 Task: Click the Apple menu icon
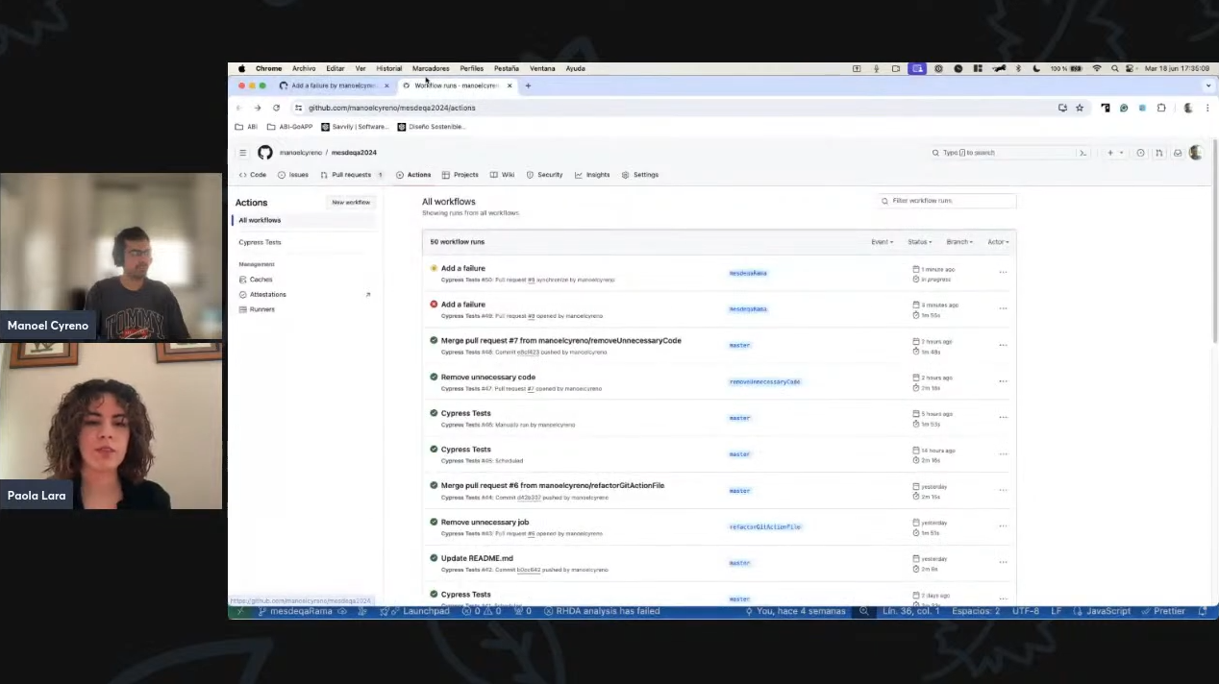241,69
